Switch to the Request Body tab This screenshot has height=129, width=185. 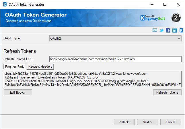click(x=15, y=67)
